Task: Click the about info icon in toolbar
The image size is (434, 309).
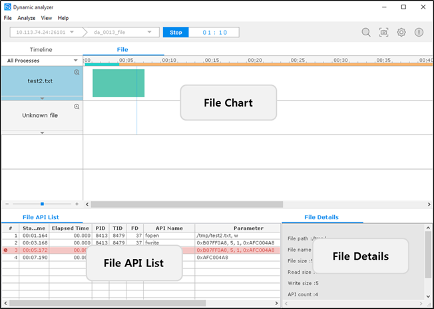Action: (419, 32)
